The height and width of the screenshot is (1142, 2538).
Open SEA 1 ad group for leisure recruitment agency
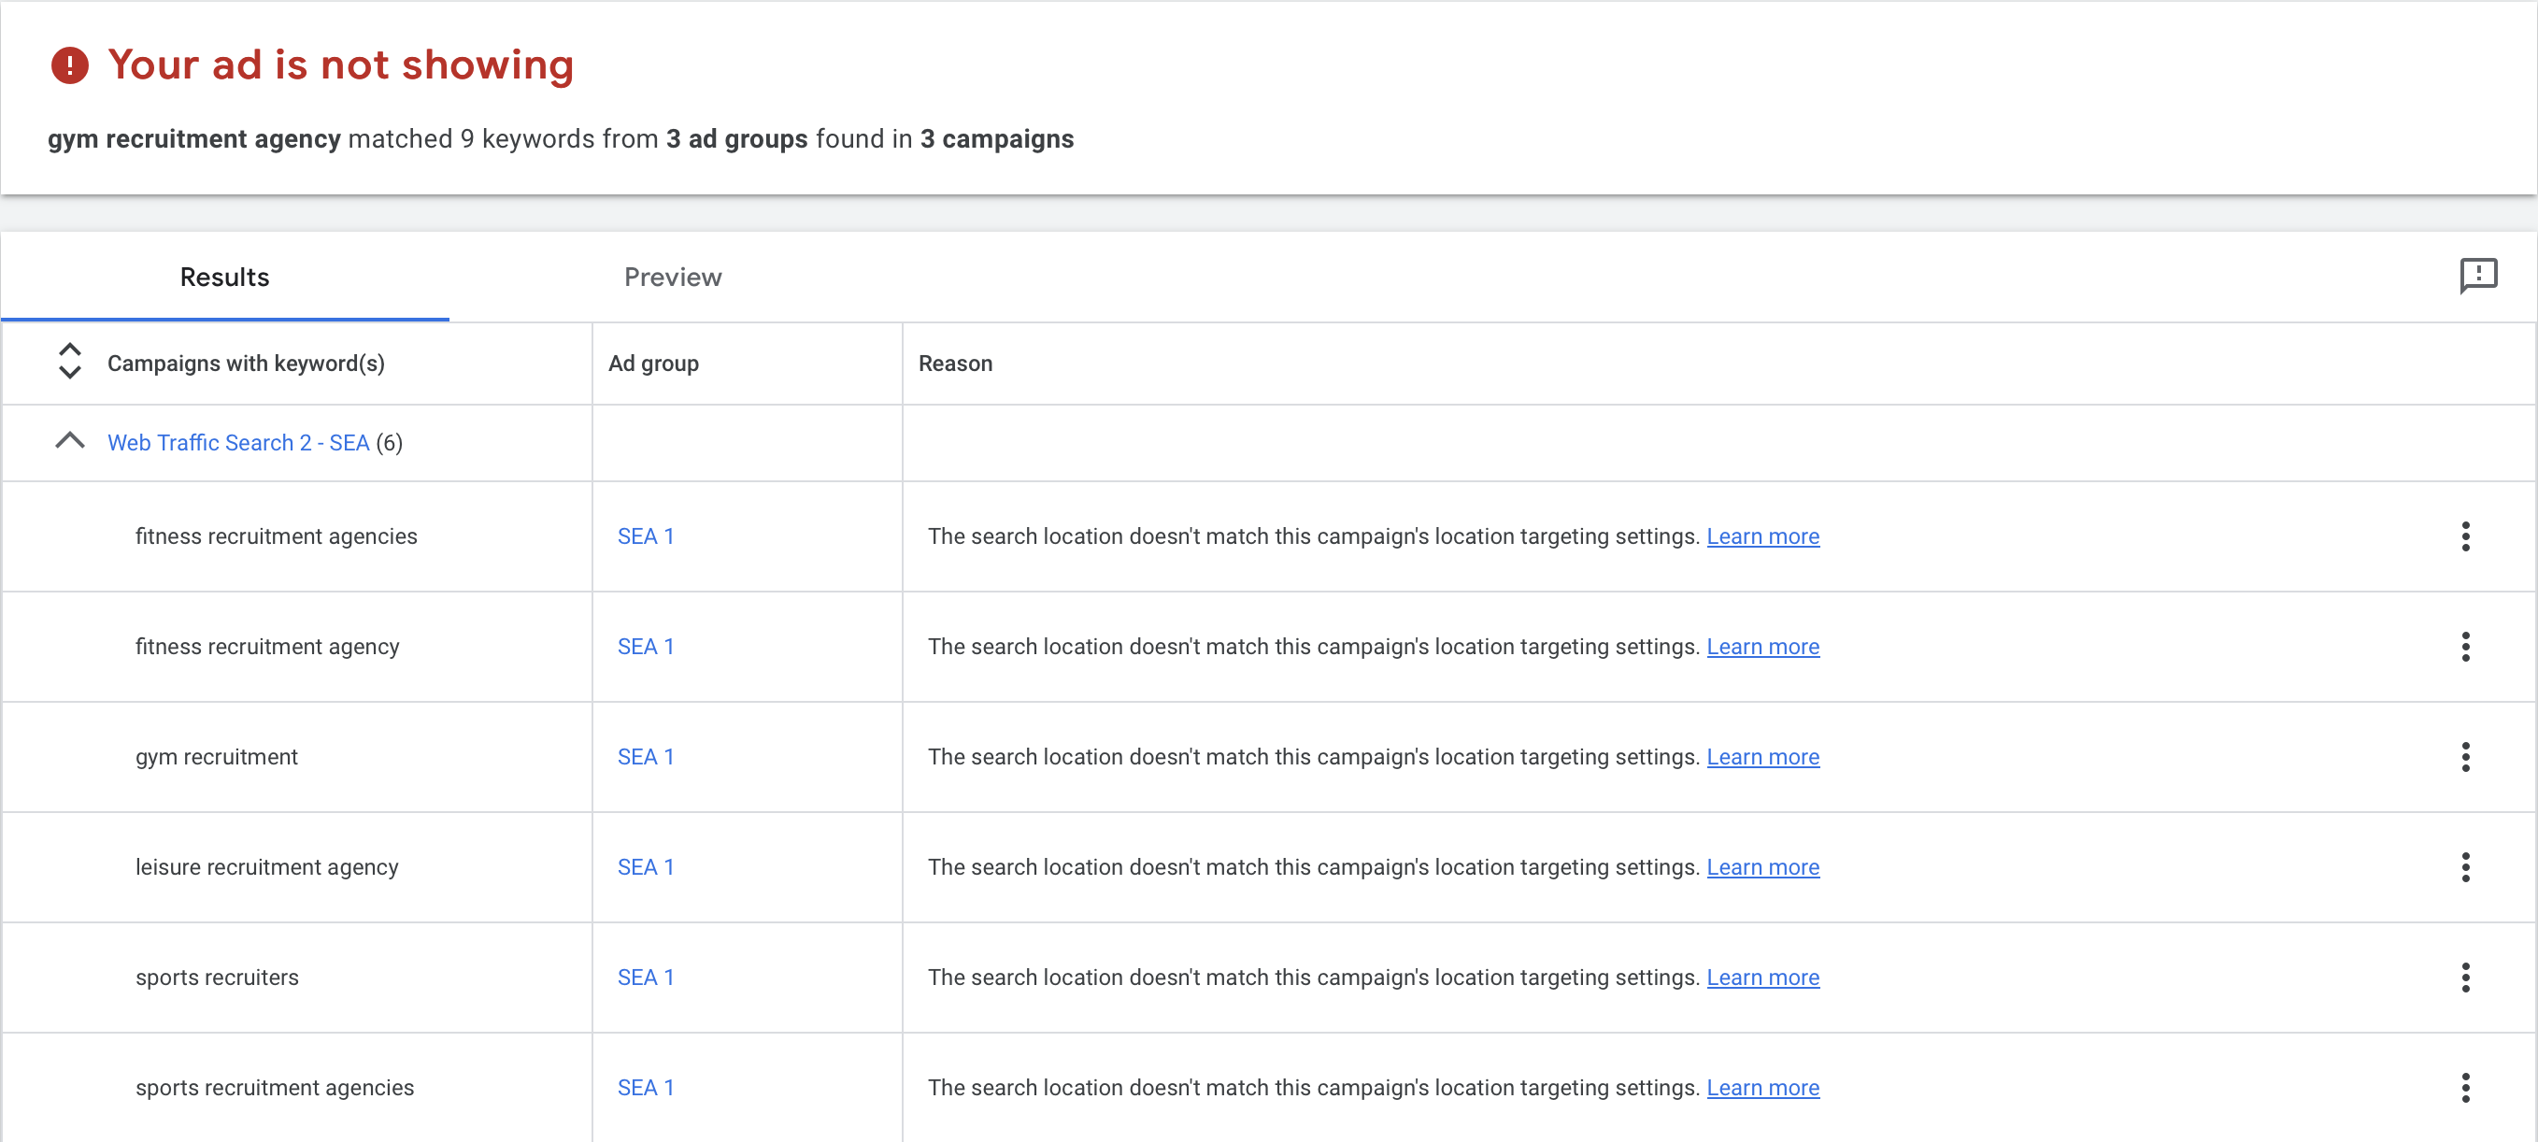(x=646, y=868)
